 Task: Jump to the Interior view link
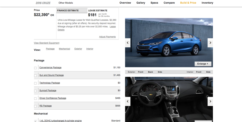tap(90, 49)
